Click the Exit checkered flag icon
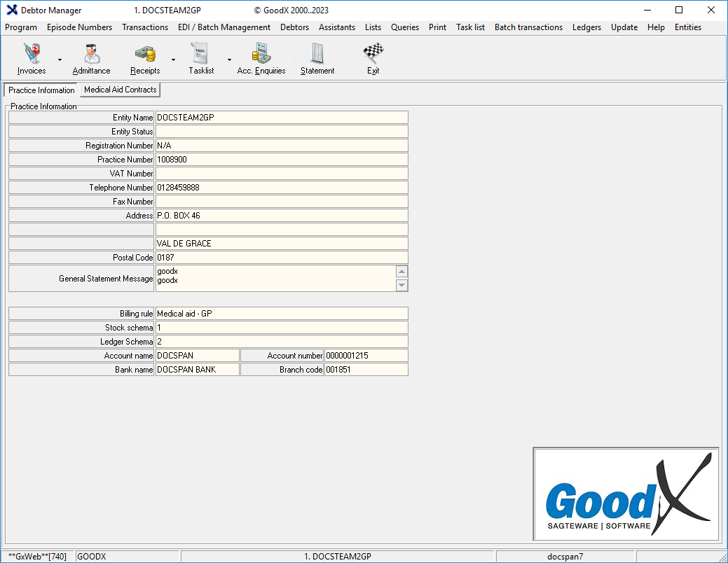This screenshot has height=563, width=728. point(373,58)
